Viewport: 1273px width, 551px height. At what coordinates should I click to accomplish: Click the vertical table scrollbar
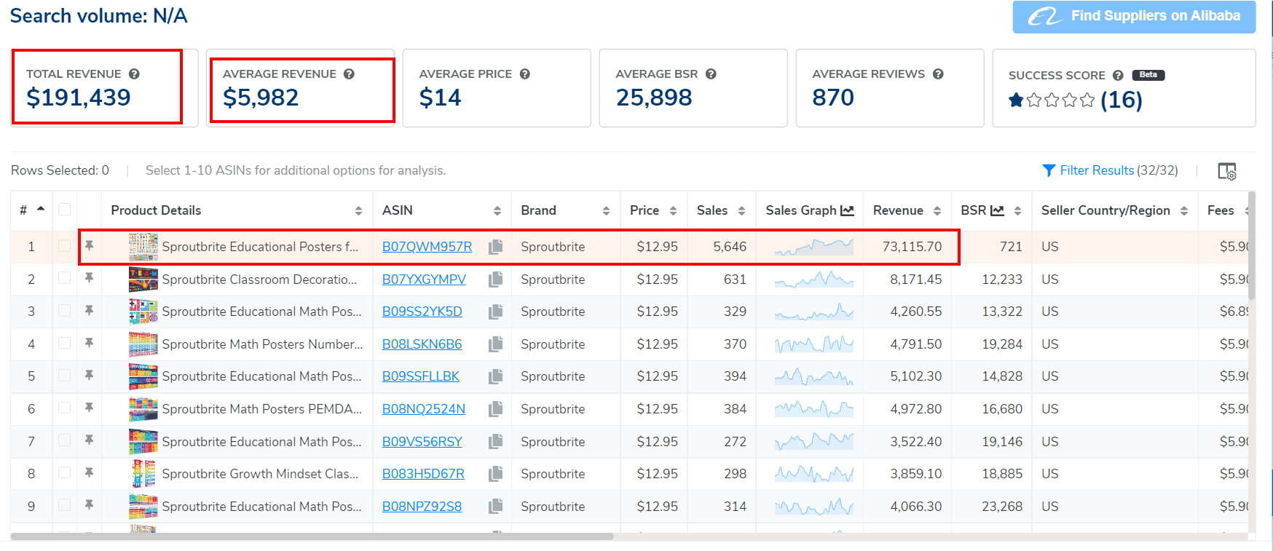[1252, 246]
